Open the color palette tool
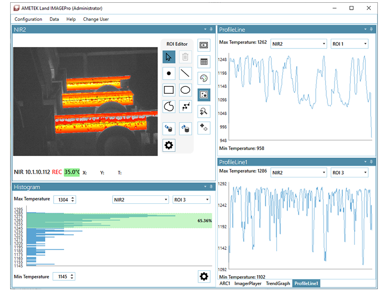This screenshot has height=291, width=388. tap(204, 78)
